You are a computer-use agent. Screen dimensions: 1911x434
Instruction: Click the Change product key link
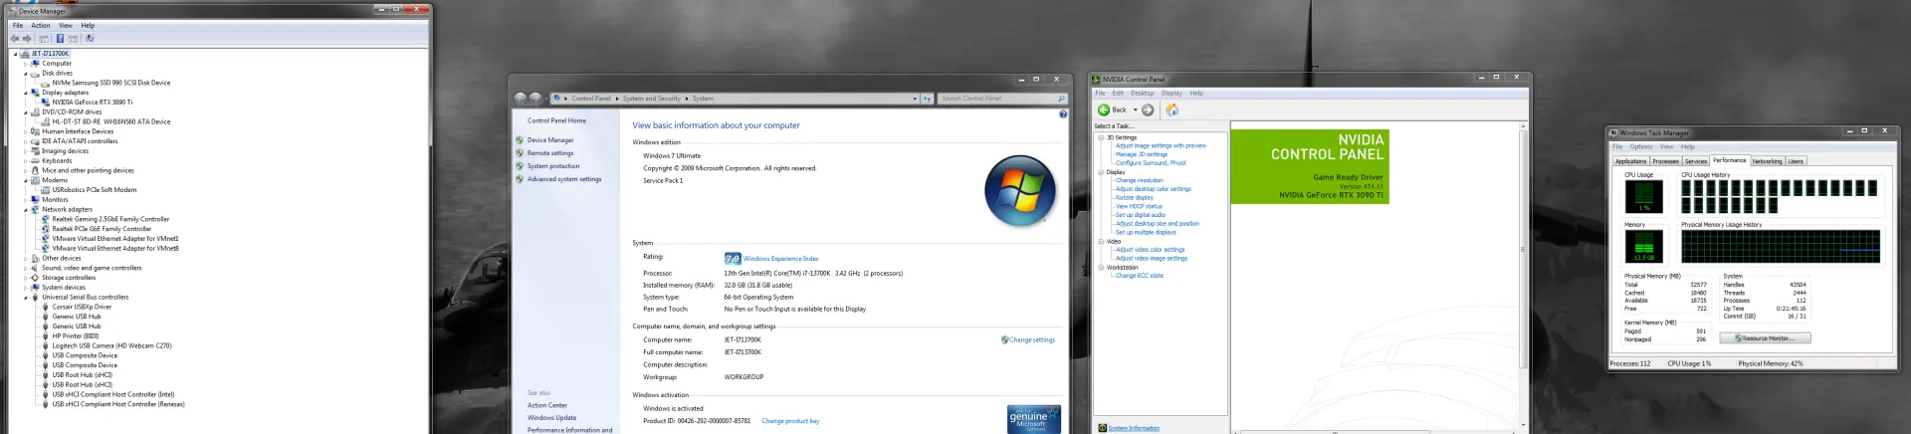click(790, 421)
